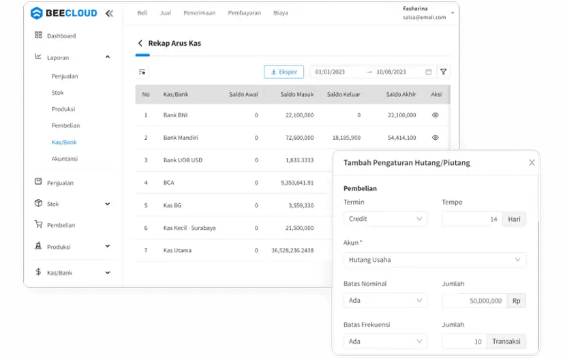The image size is (563, 358).
Task: Click Saldo Akhir column header
Action: [x=401, y=94]
